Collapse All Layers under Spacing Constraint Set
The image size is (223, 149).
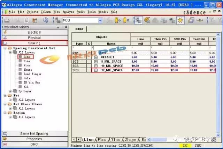(10, 52)
